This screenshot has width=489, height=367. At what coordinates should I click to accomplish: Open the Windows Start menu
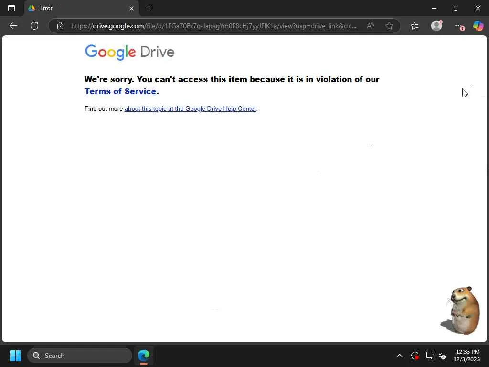(15, 356)
